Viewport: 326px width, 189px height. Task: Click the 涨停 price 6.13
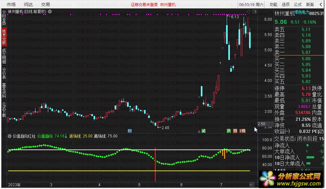point(306,88)
